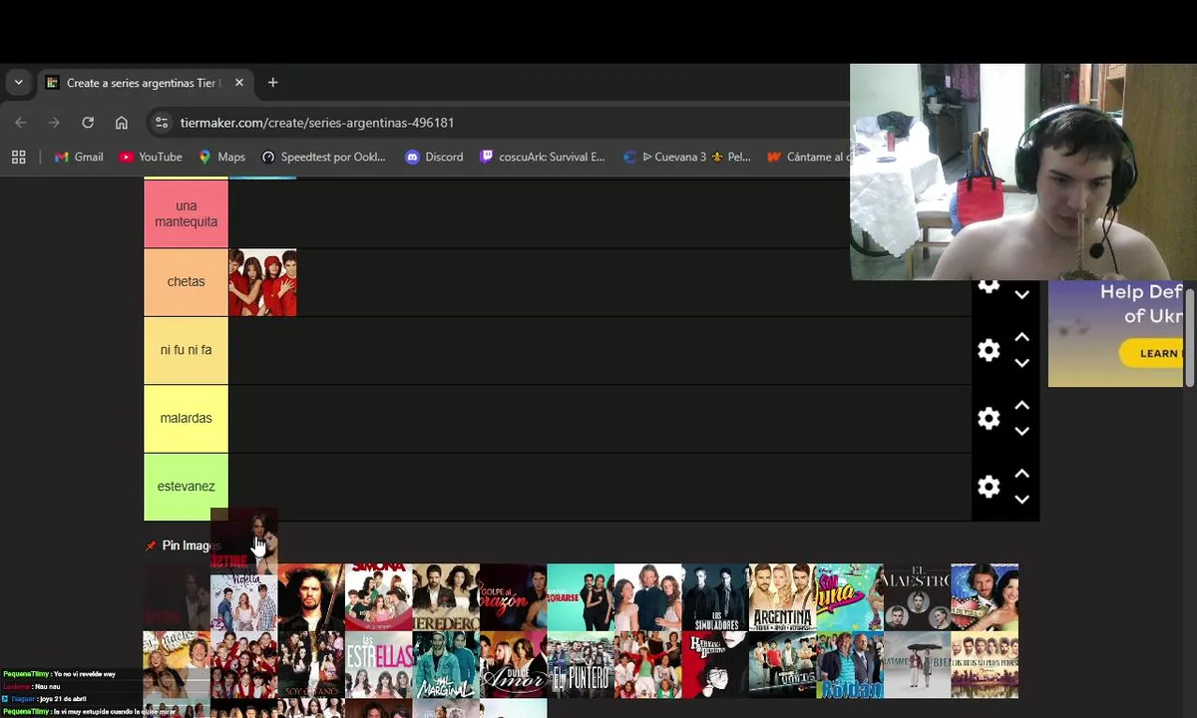Open settings gear for malardas row
The width and height of the screenshot is (1197, 718).
point(989,418)
